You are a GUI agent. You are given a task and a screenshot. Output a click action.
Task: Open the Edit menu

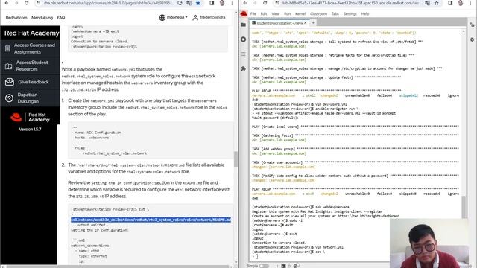(264, 14)
